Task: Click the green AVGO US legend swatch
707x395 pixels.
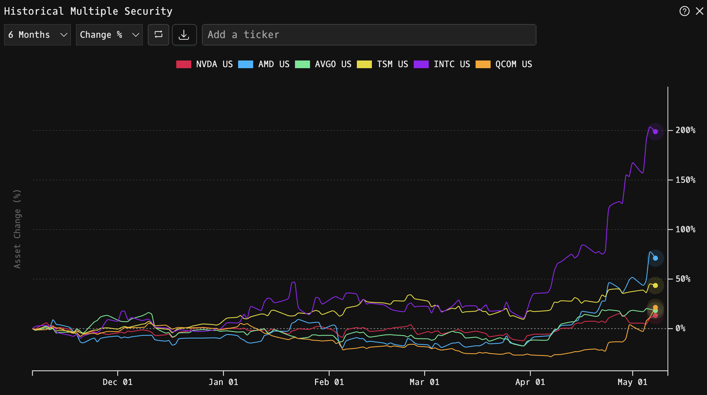Action: [x=302, y=64]
